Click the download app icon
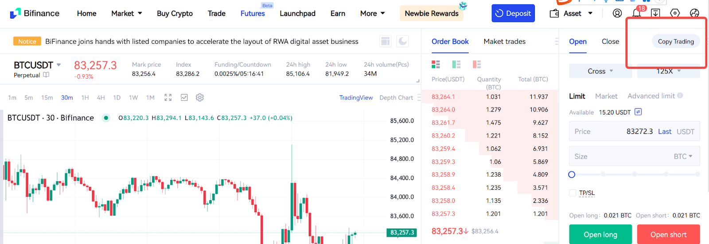Screen dimensions: 709x244 [655, 13]
